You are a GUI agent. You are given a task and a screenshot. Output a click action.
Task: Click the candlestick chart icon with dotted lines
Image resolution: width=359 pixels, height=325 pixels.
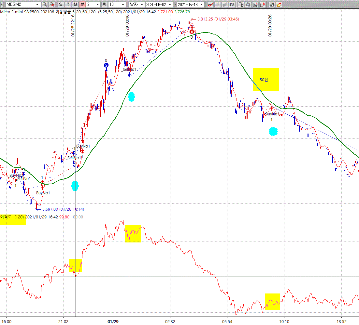pos(218,5)
